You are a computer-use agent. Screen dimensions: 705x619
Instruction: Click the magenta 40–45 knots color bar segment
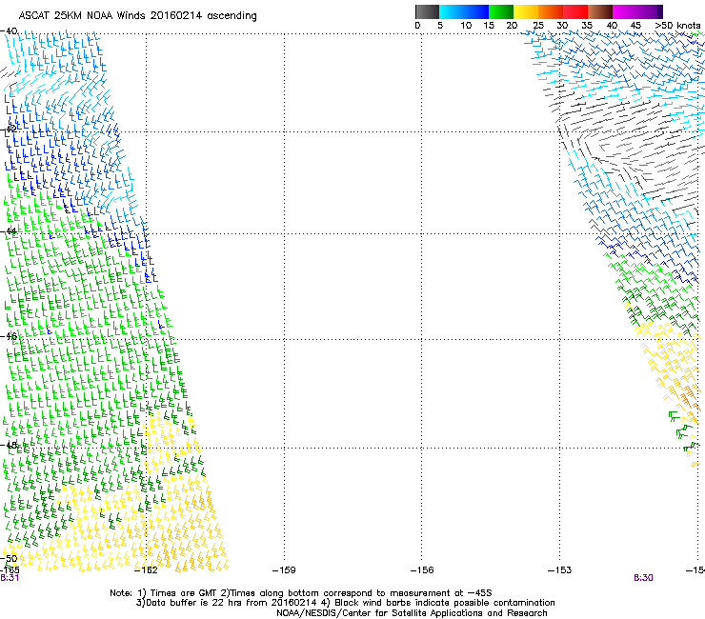(x=625, y=11)
